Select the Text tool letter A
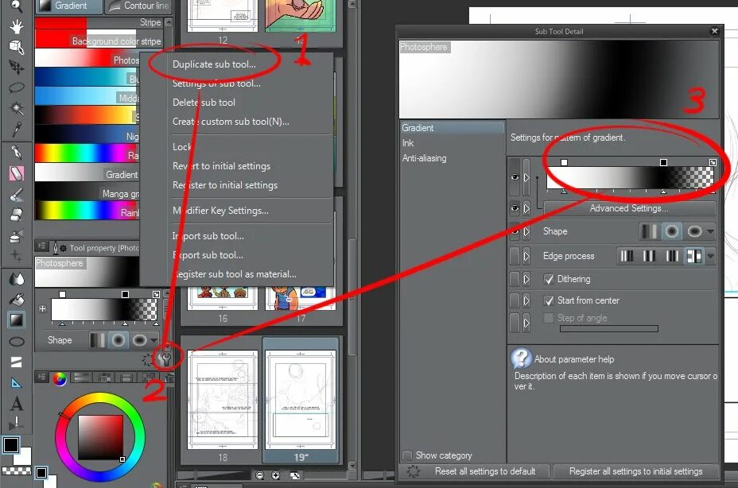The width and height of the screenshot is (738, 488). pyautogui.click(x=17, y=403)
